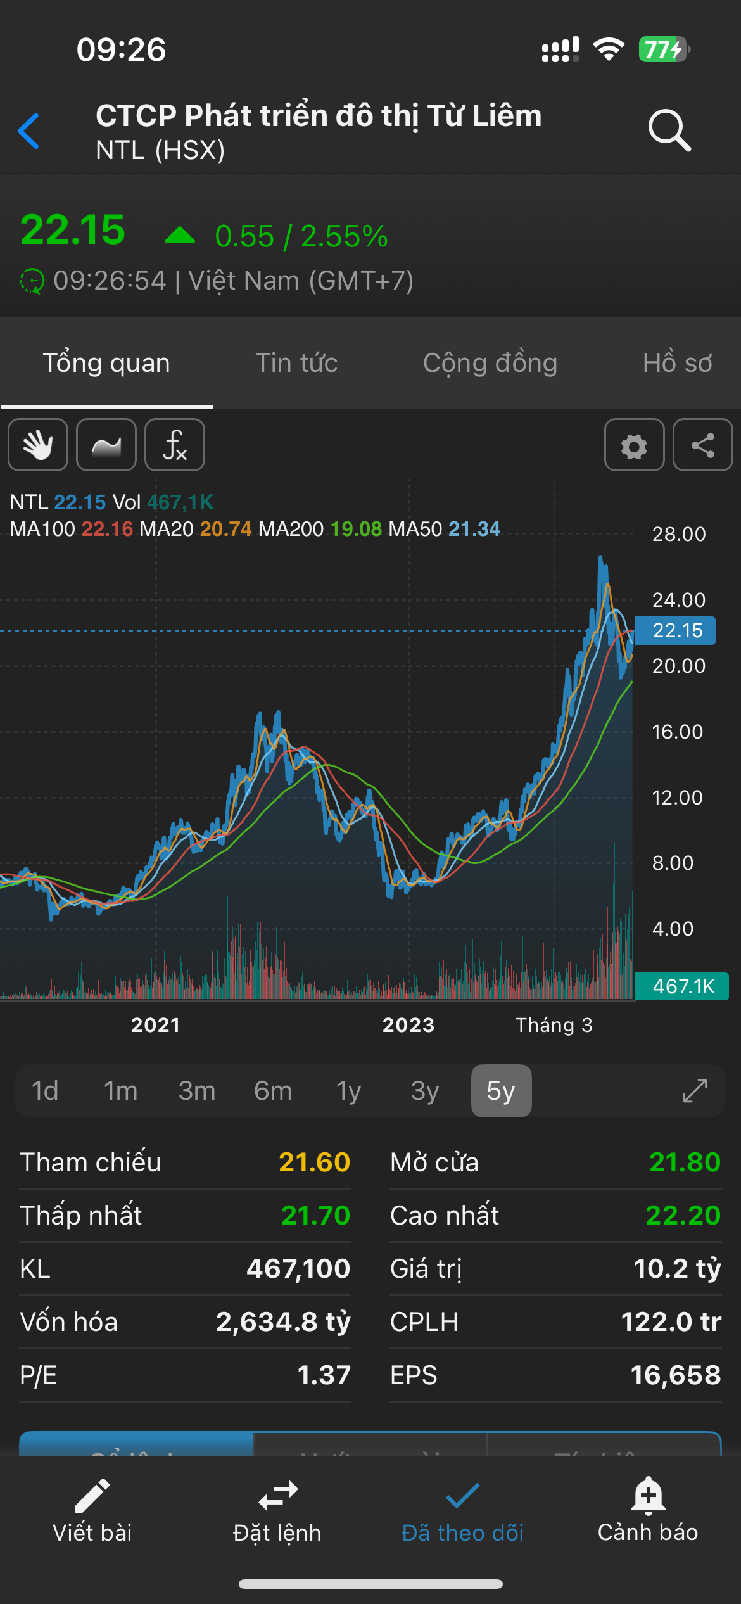The height and width of the screenshot is (1604, 741).
Task: Tap green up-triangle price change indicator
Action: click(x=180, y=235)
